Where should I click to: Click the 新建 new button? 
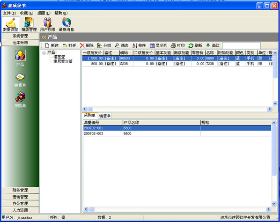[x=52, y=45]
